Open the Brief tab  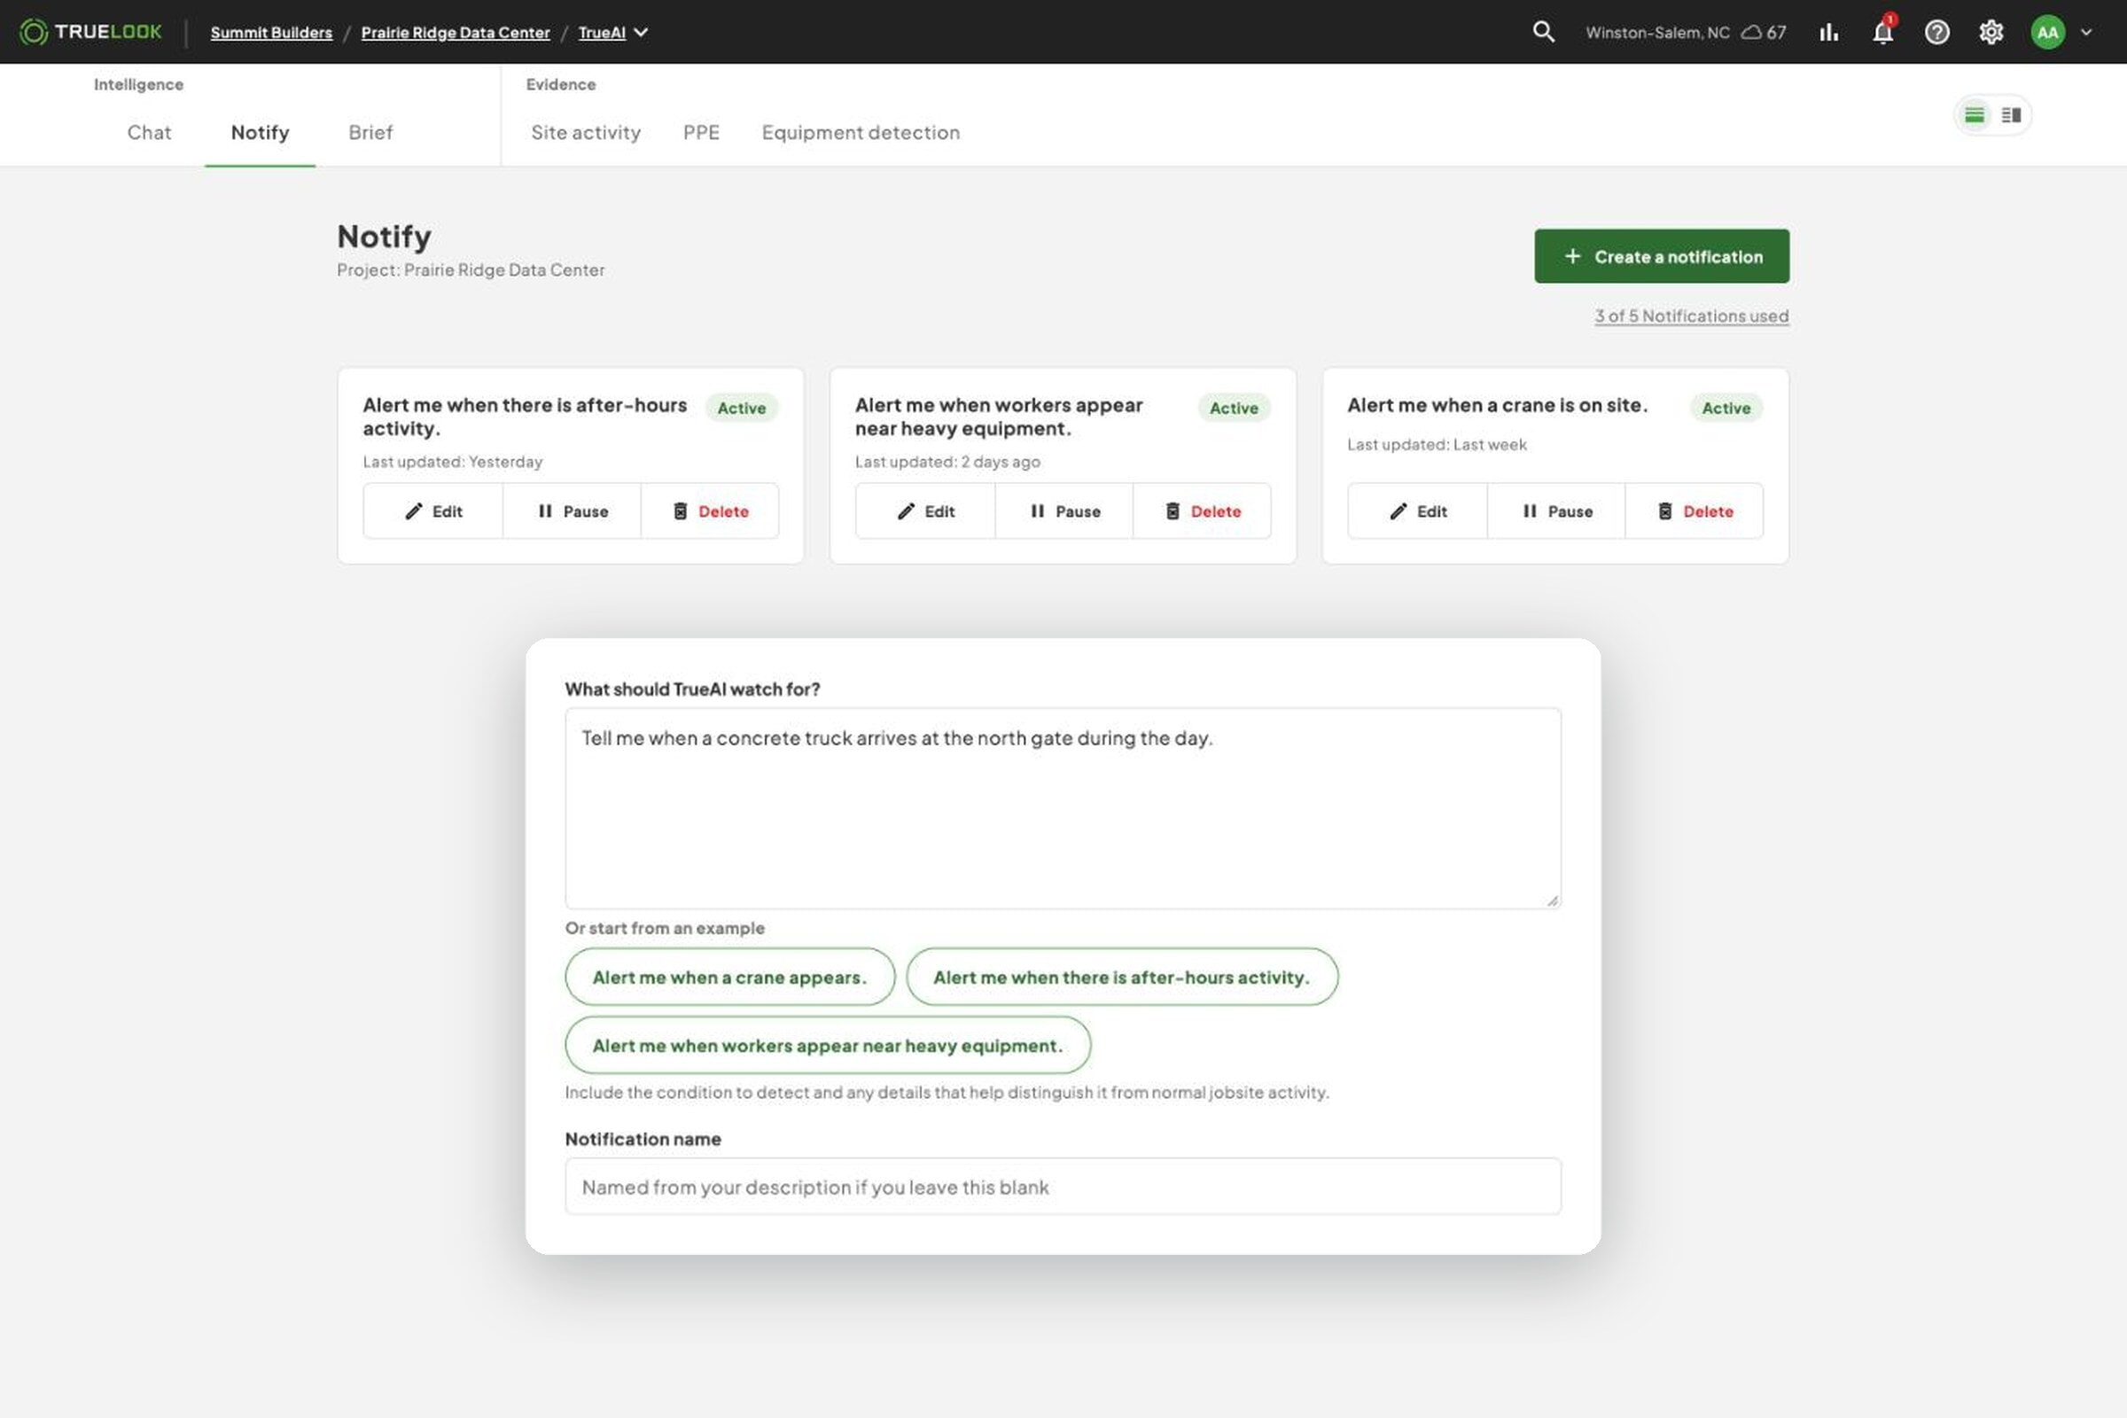370,132
